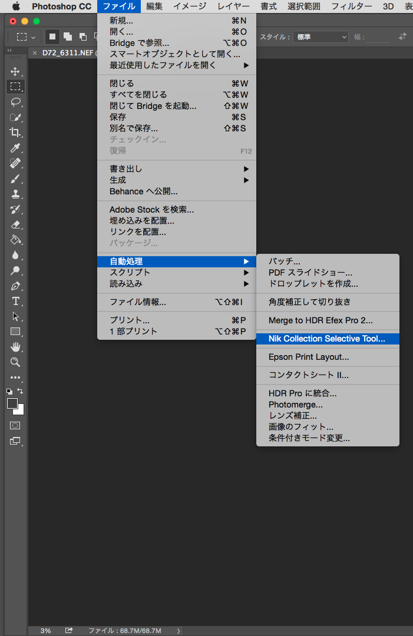Switch to the D72_6311.NEF document tab
This screenshot has height=636, width=413.
point(67,53)
